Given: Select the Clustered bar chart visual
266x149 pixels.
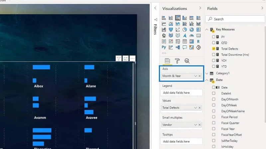Looking at the screenshot, I should coord(178,18).
